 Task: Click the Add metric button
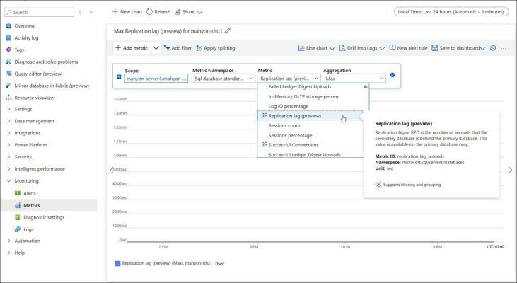pyautogui.click(x=132, y=48)
